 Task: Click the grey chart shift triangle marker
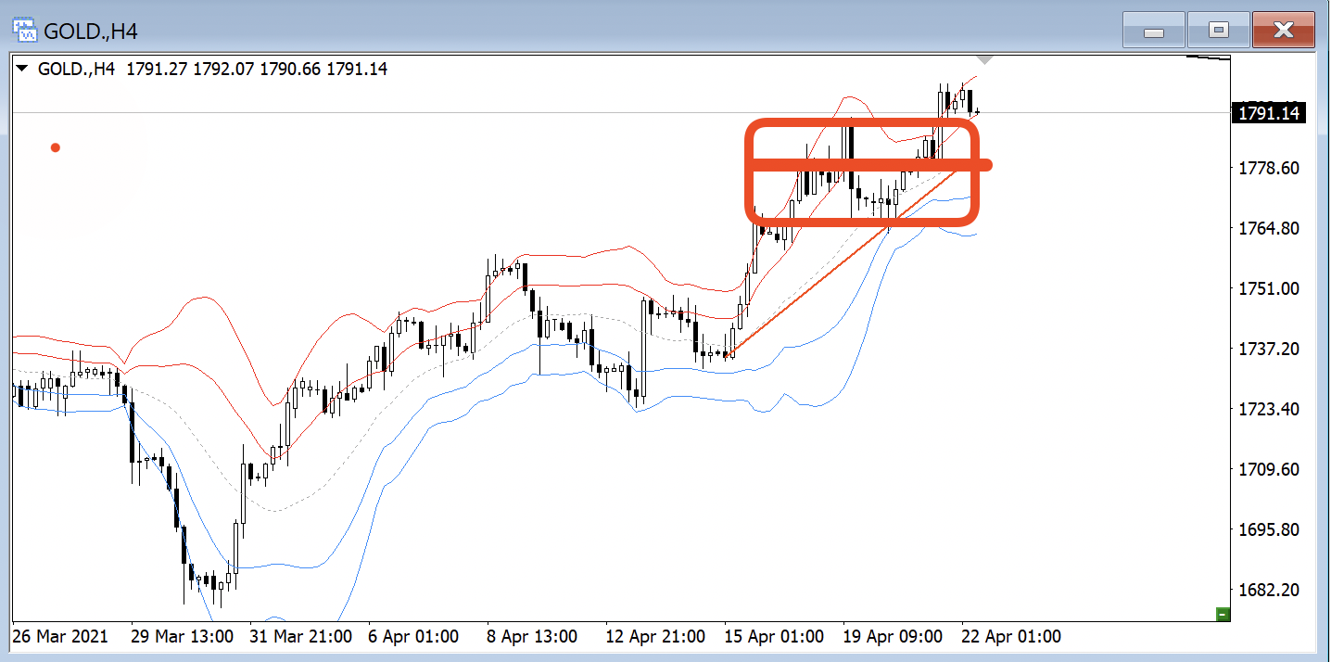986,59
